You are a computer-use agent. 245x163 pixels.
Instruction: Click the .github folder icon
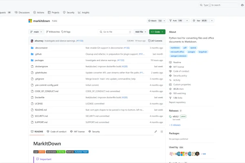[32, 54]
